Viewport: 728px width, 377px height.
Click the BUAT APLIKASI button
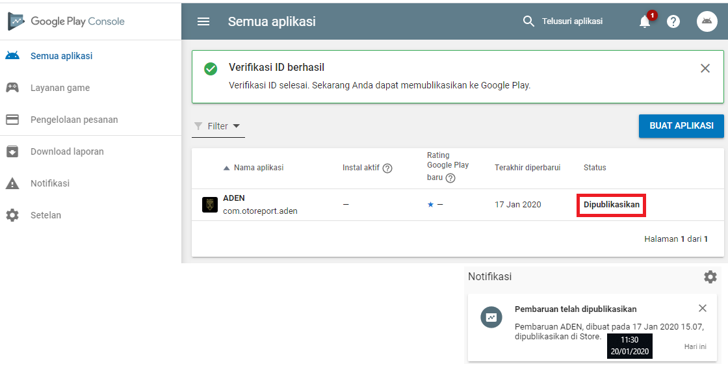pyautogui.click(x=681, y=126)
